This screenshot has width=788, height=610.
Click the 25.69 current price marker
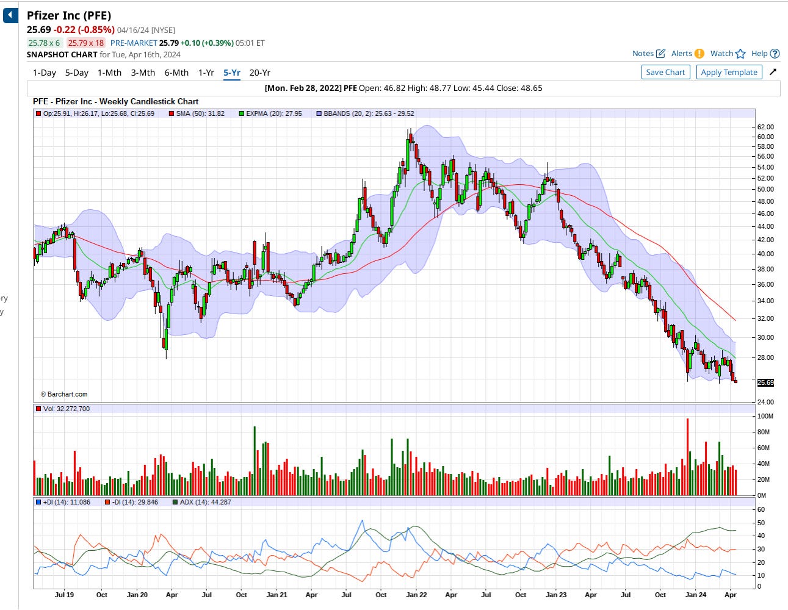tap(765, 382)
